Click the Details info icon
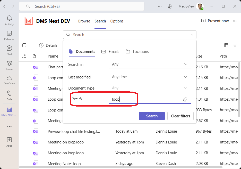The height and width of the screenshot is (169, 241). 41,45
